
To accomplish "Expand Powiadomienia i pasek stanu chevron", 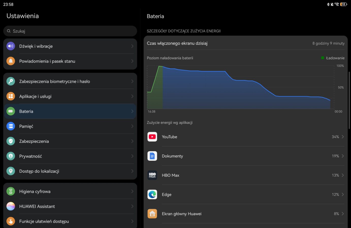I will pyautogui.click(x=132, y=61).
